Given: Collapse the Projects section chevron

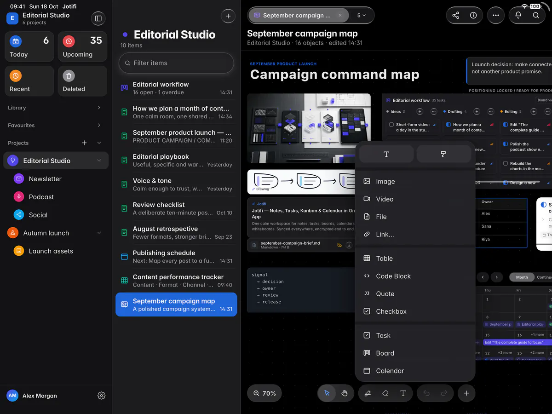Looking at the screenshot, I should [x=99, y=143].
